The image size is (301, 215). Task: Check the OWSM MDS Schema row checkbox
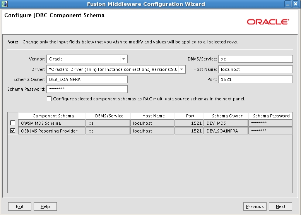pyautogui.click(x=13, y=123)
